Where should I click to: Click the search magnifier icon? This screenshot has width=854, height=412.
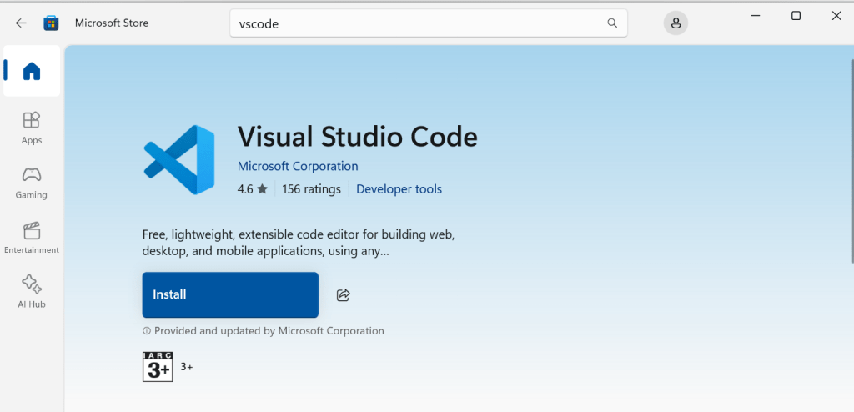pyautogui.click(x=612, y=23)
